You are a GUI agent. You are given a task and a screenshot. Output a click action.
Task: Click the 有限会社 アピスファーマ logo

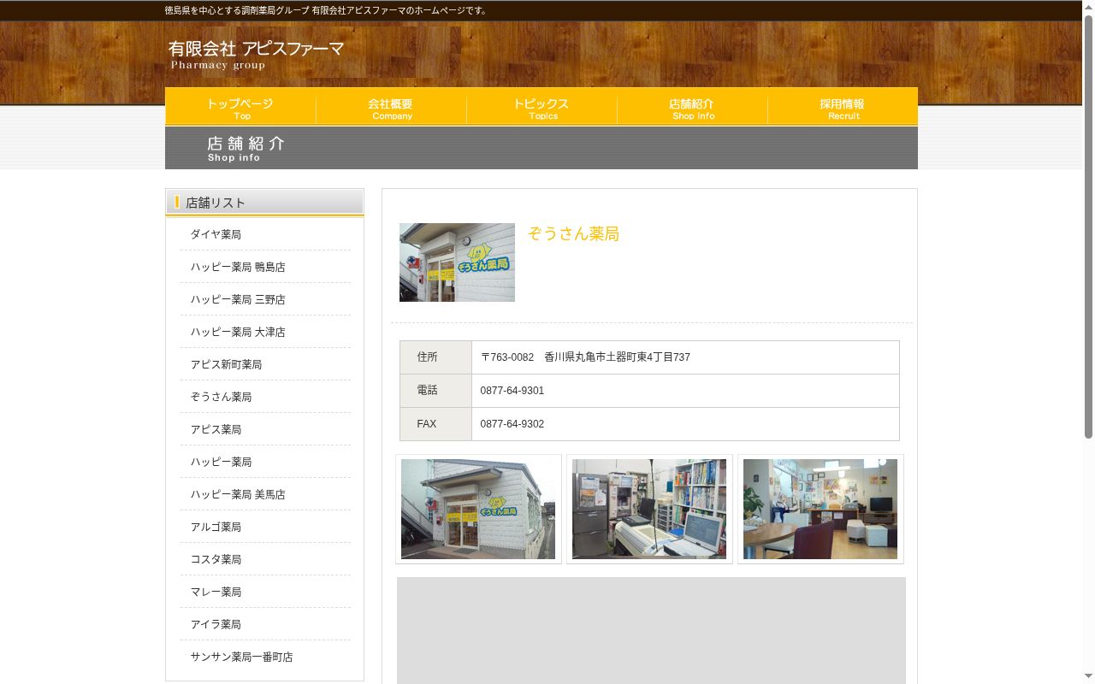256,54
